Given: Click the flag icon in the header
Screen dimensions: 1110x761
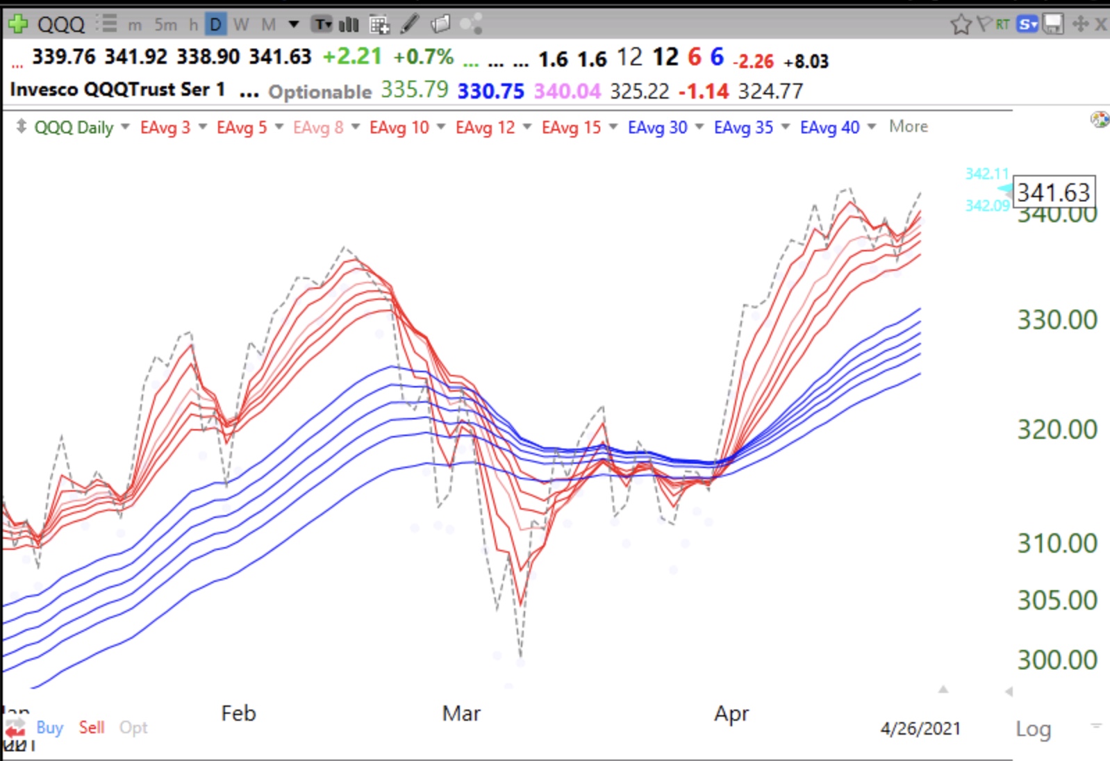Looking at the screenshot, I should click(984, 24).
